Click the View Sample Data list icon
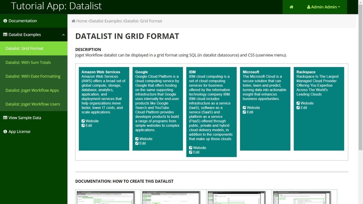Screen dimensions: 363x204 (5, 118)
